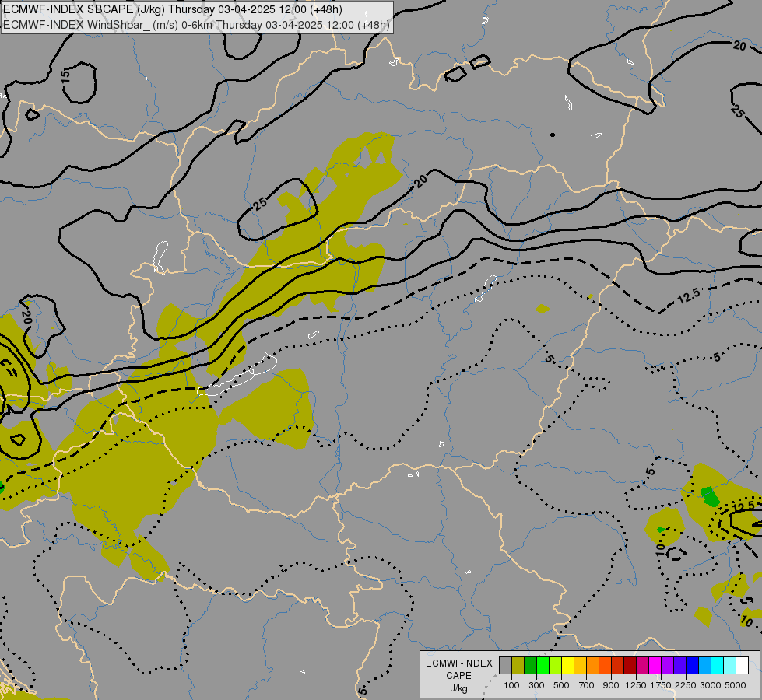The width and height of the screenshot is (762, 700).
Task: Click the 'CAPE' label in the legend
Action: (x=458, y=676)
